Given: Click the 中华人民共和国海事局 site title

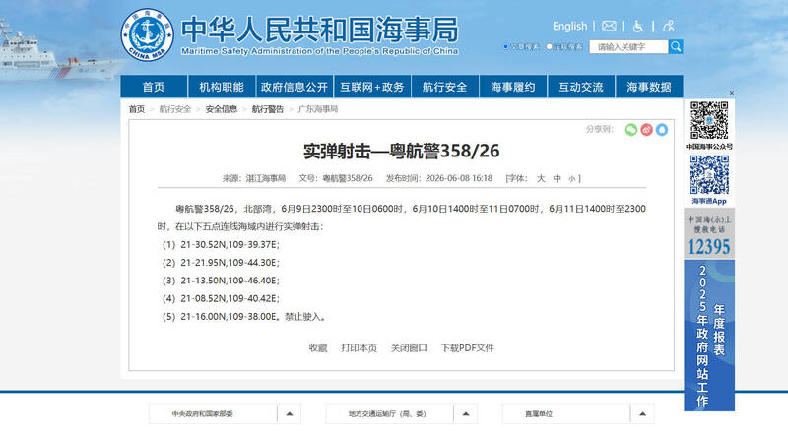Looking at the screenshot, I should (319, 30).
